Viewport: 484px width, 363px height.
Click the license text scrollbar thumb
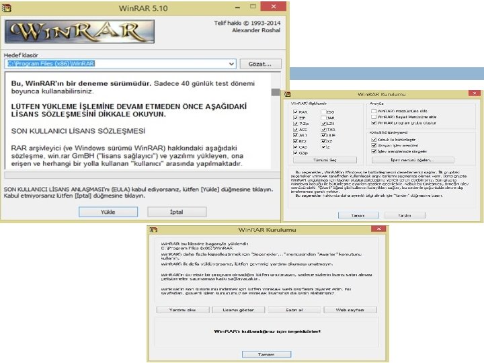coord(276,92)
